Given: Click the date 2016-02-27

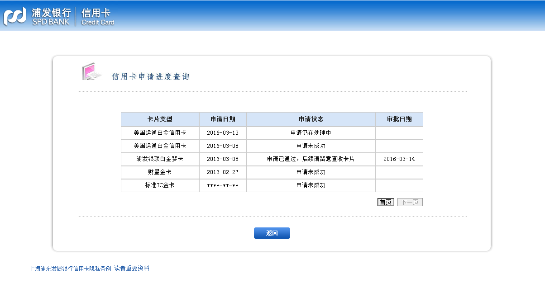Looking at the screenshot, I should [223, 172].
